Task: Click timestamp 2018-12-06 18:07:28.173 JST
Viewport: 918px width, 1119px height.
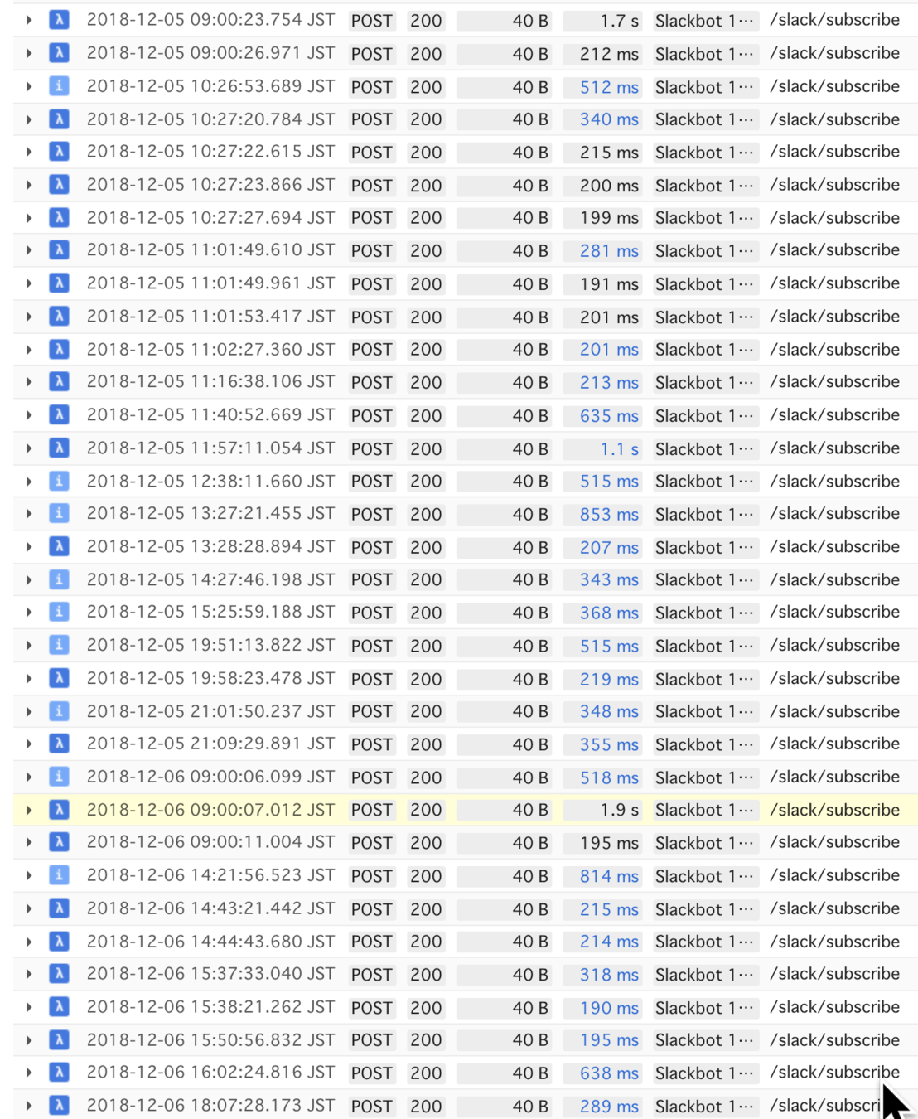Action: coord(210,1106)
